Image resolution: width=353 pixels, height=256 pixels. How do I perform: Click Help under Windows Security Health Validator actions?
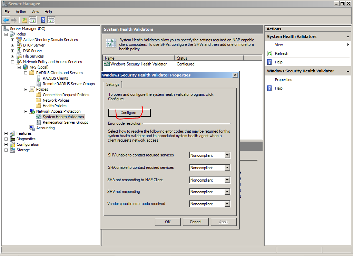click(278, 88)
